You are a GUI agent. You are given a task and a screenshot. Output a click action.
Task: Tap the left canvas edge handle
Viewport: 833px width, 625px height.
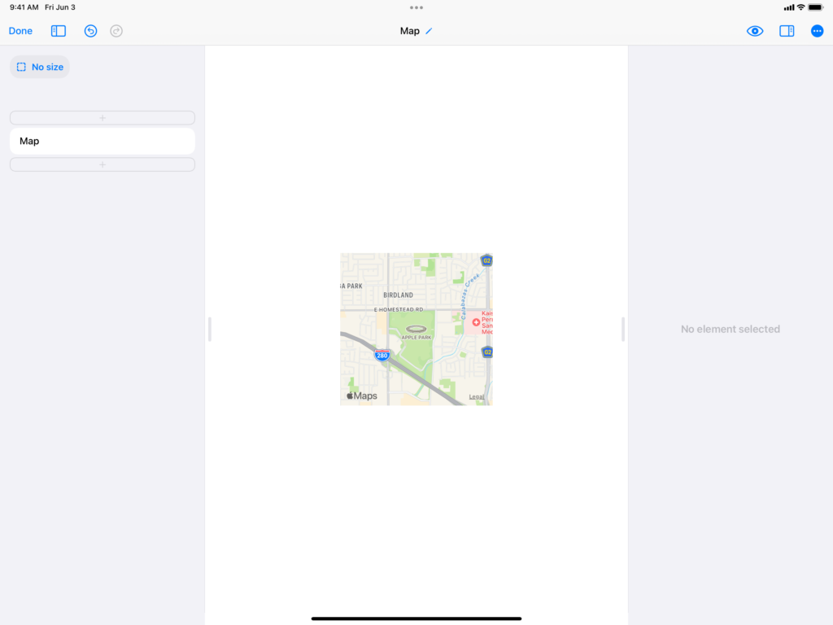coord(209,329)
